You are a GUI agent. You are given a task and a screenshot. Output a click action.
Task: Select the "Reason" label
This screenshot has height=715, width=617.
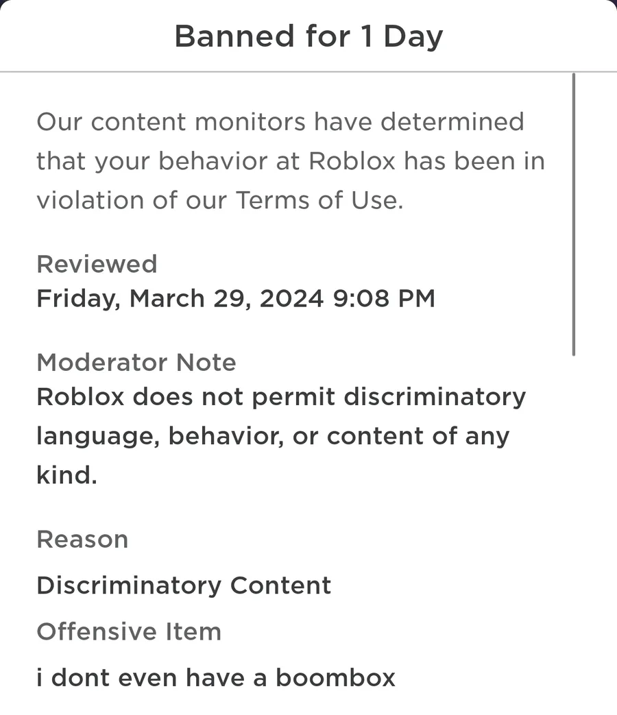[82, 539]
